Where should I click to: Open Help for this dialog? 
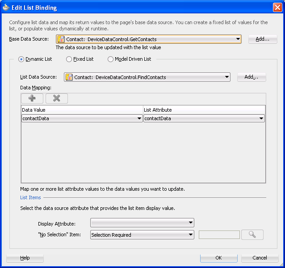pos(25,258)
